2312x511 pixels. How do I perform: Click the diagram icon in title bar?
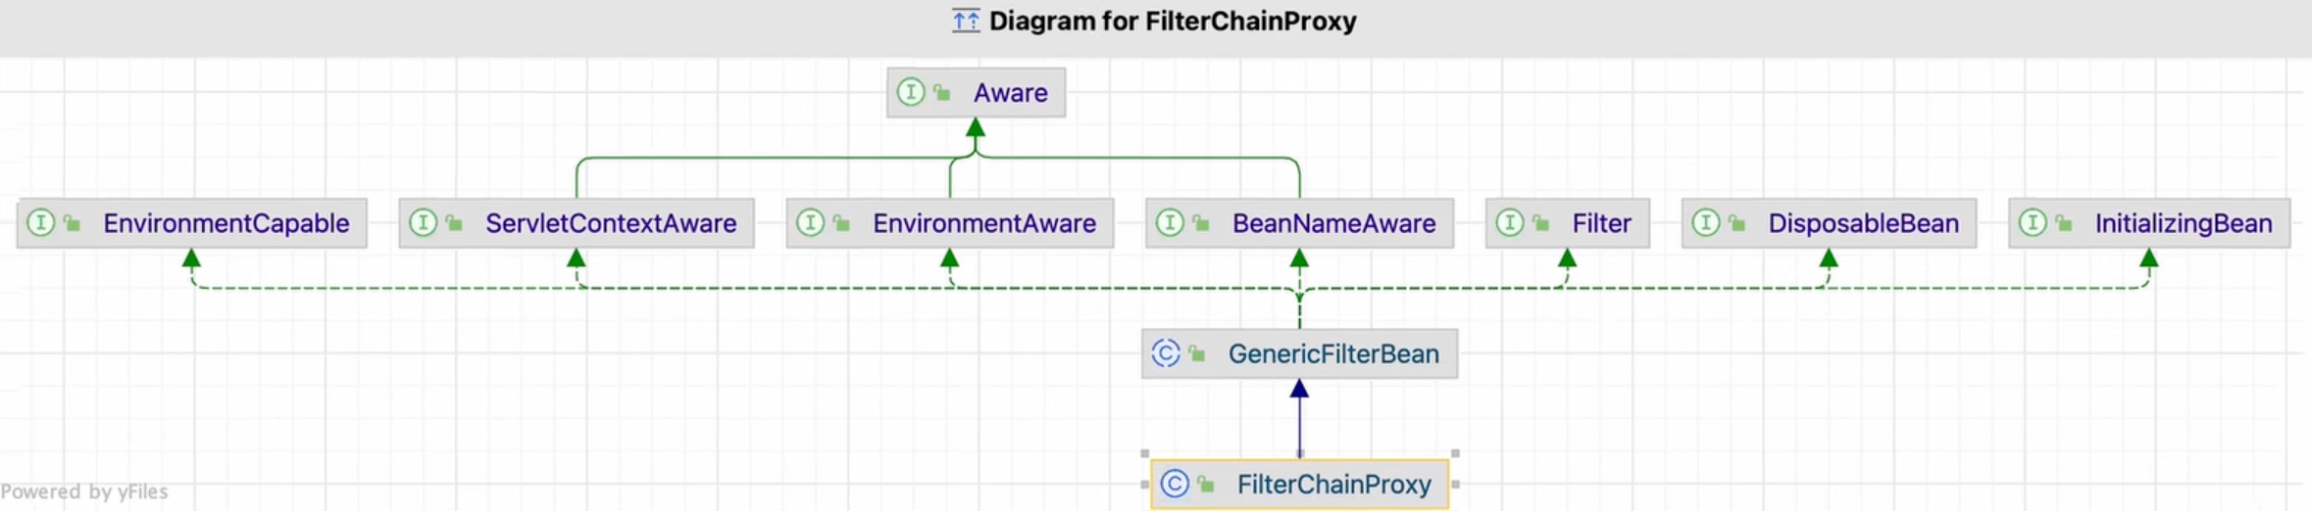pos(966,21)
